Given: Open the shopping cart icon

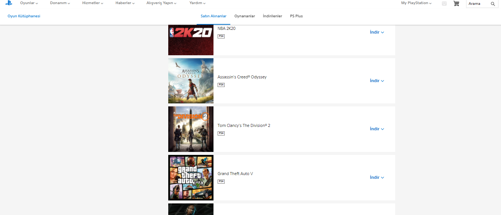Looking at the screenshot, I should 456,3.
